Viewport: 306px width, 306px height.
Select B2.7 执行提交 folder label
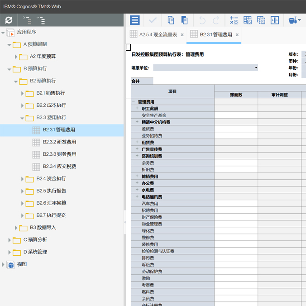[x=51, y=215]
